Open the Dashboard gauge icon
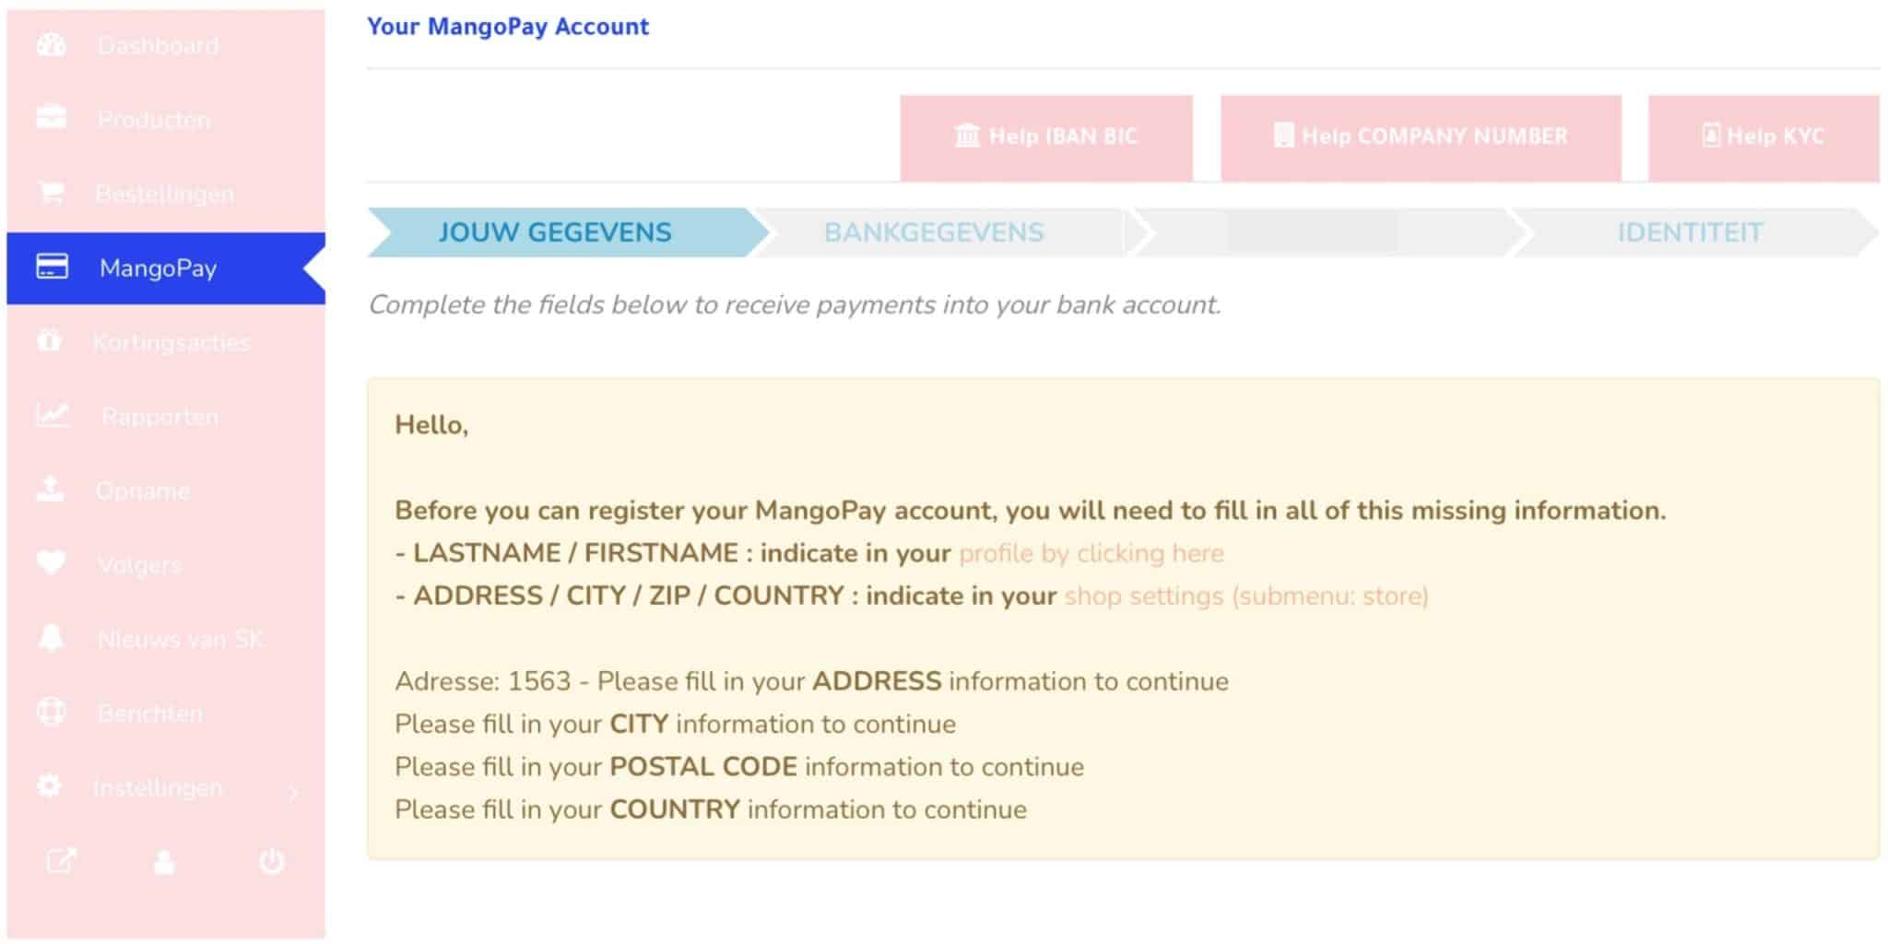The width and height of the screenshot is (1888, 944). coord(52,44)
